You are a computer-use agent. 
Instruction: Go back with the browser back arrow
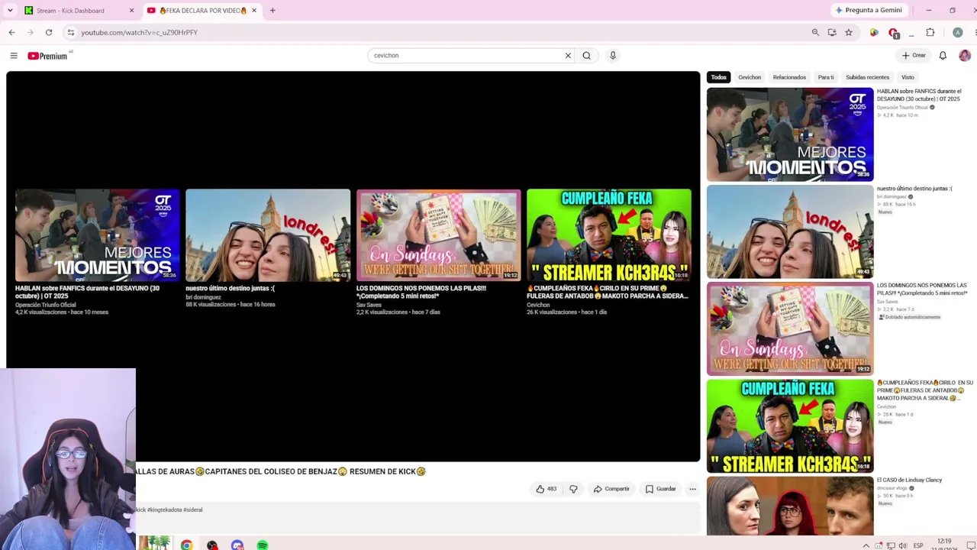(11, 32)
